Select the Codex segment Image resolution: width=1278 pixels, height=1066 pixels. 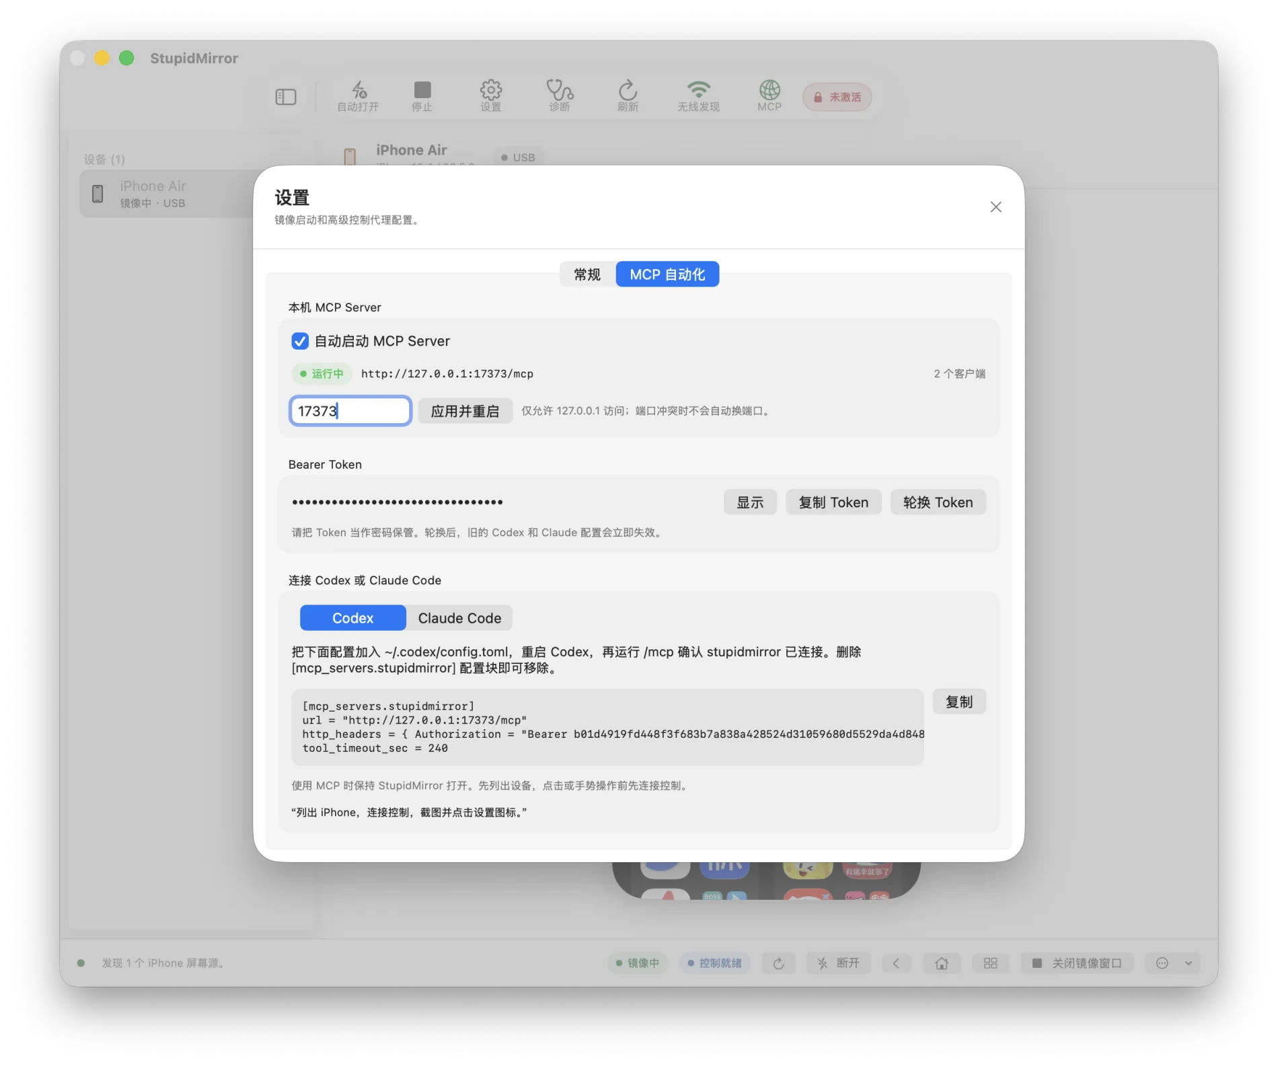click(x=353, y=618)
